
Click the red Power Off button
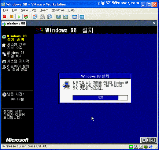click(x=5, y=17)
